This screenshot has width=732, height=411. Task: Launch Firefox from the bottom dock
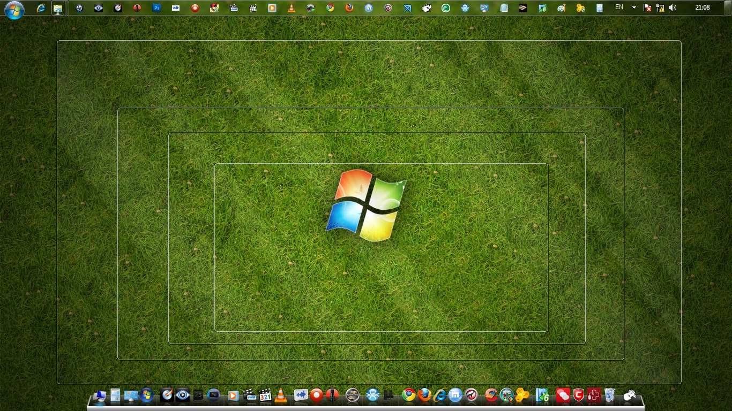(x=424, y=395)
